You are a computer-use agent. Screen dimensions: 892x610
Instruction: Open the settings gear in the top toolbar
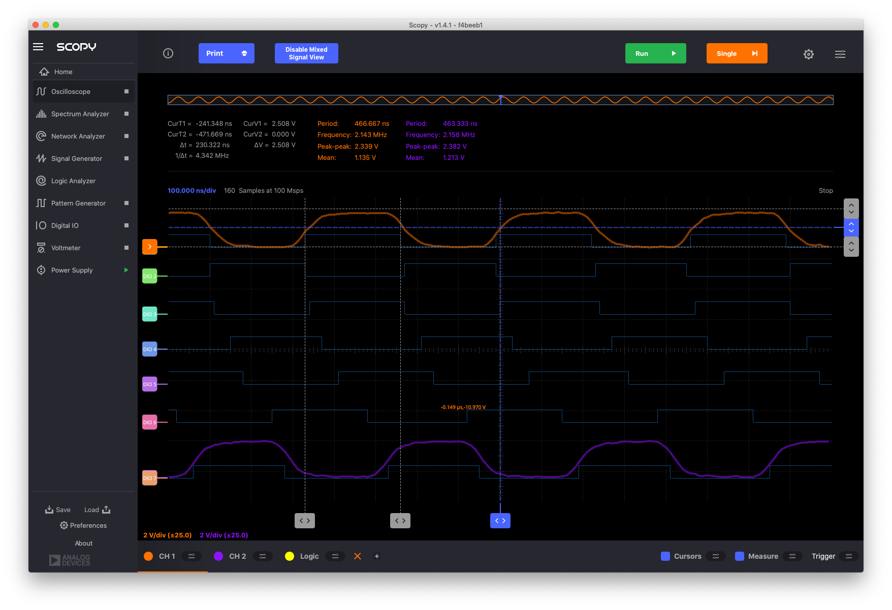pyautogui.click(x=809, y=54)
